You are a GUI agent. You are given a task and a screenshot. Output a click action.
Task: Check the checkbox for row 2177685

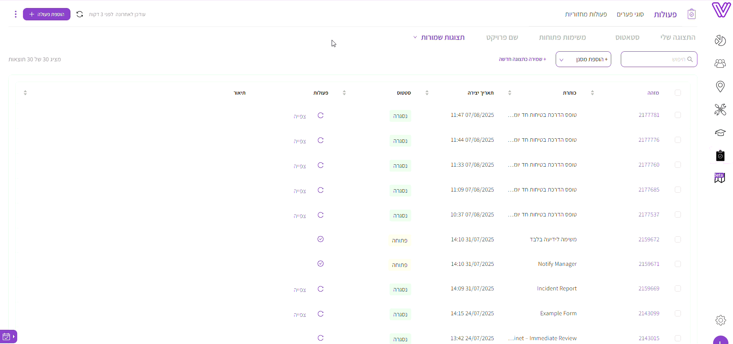tap(678, 190)
